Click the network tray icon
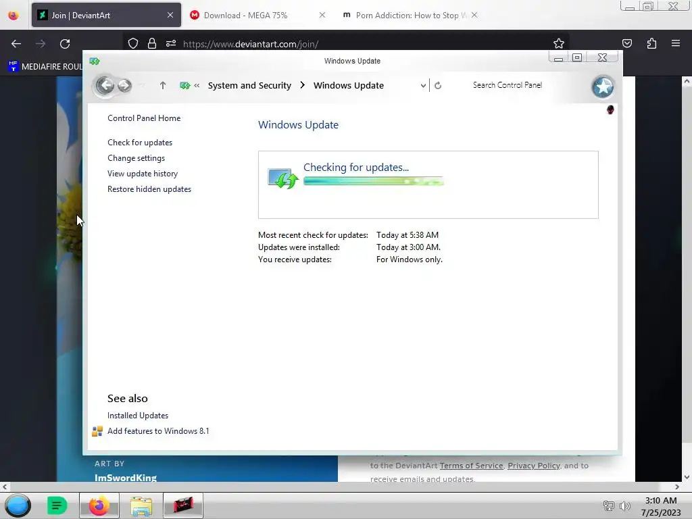The image size is (692, 519). pyautogui.click(x=609, y=505)
